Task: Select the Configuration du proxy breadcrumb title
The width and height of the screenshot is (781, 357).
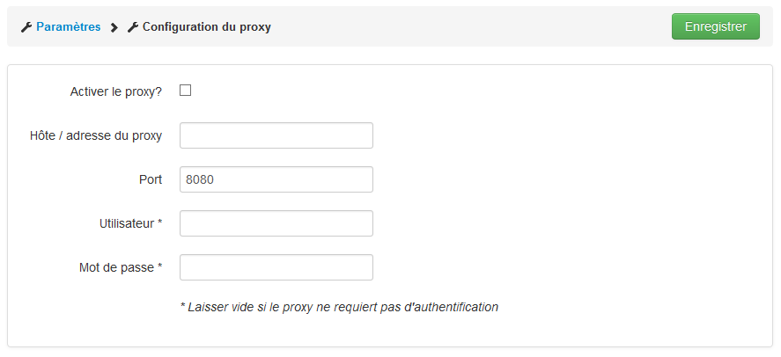Action: coord(207,26)
